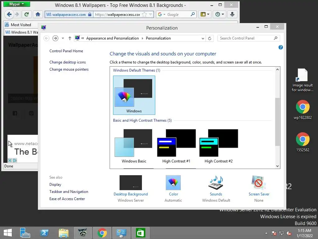Click the theme list scrollbar thumb

click(277, 122)
